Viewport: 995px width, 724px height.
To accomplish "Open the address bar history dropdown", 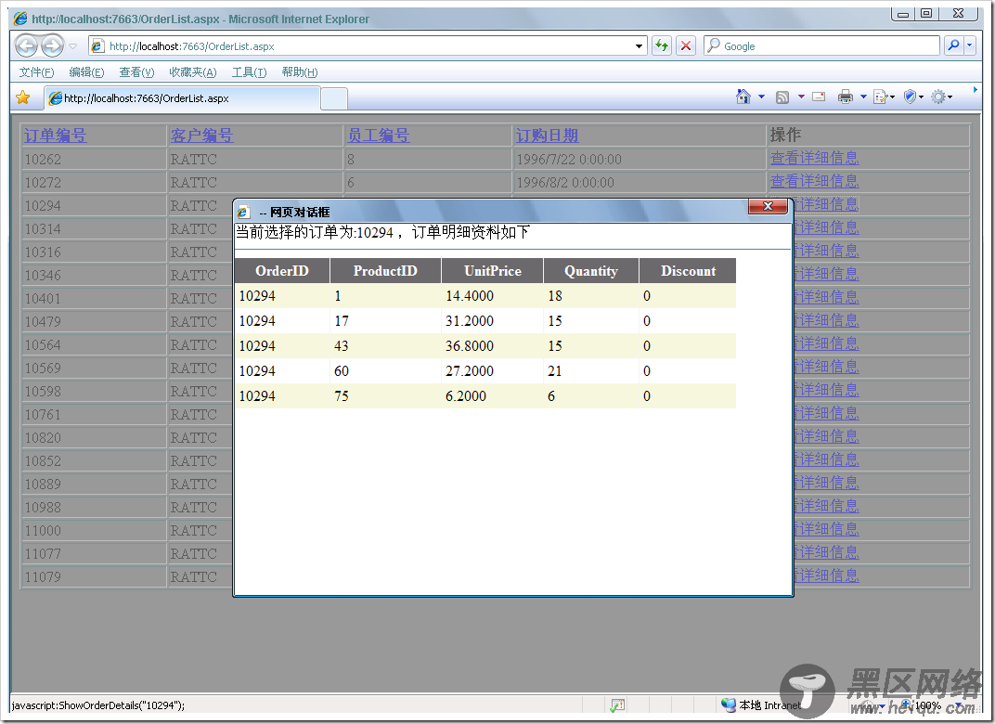I will click(639, 46).
